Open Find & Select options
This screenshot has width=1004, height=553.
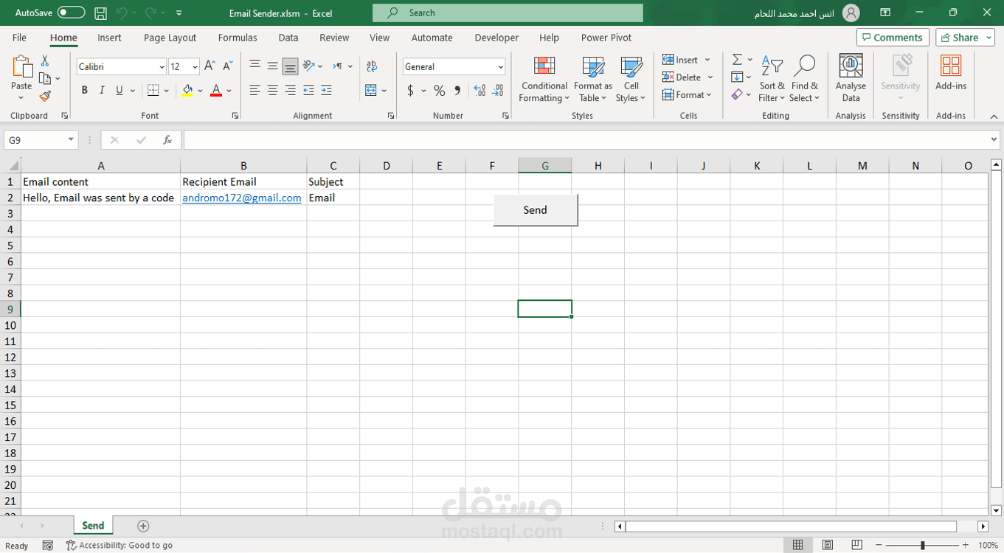click(x=805, y=79)
